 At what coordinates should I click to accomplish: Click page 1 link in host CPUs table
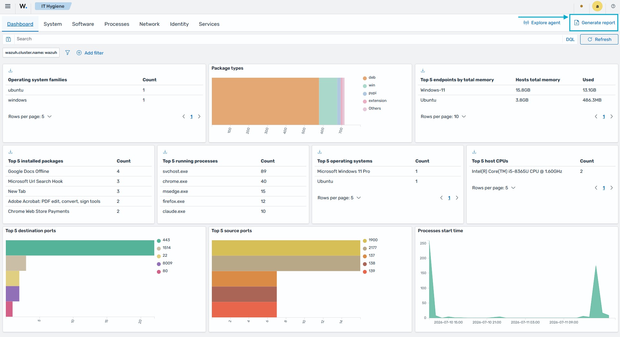coord(604,188)
